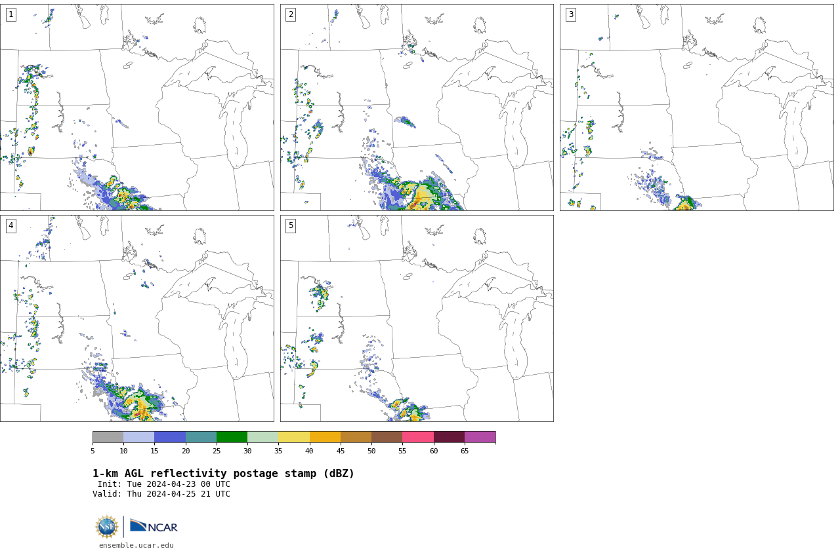
Task: Open ensemble member 5 reflectivity map
Action: point(417,318)
